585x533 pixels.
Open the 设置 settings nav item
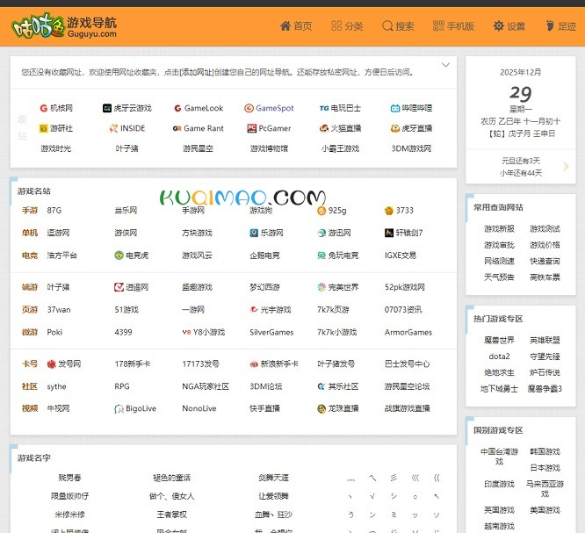pyautogui.click(x=509, y=26)
